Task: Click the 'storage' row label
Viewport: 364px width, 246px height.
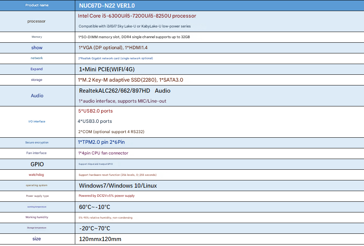Action: (37, 80)
